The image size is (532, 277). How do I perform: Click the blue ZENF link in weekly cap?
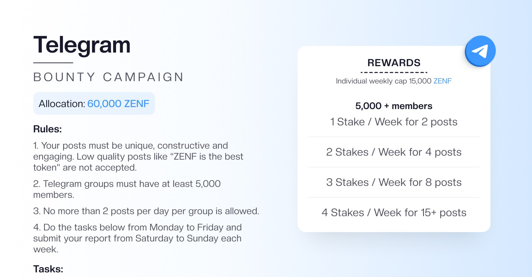click(x=443, y=81)
